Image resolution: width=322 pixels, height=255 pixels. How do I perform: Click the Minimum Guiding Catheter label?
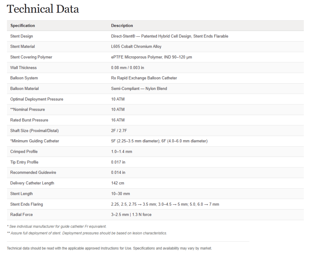[35, 141]
